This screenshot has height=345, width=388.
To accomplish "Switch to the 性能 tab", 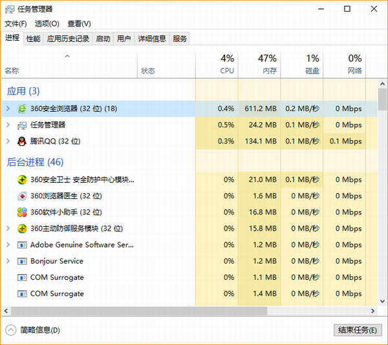I will pos(34,39).
